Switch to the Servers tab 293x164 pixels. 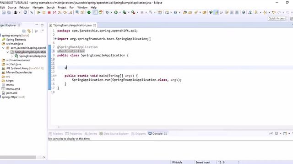tap(91, 133)
